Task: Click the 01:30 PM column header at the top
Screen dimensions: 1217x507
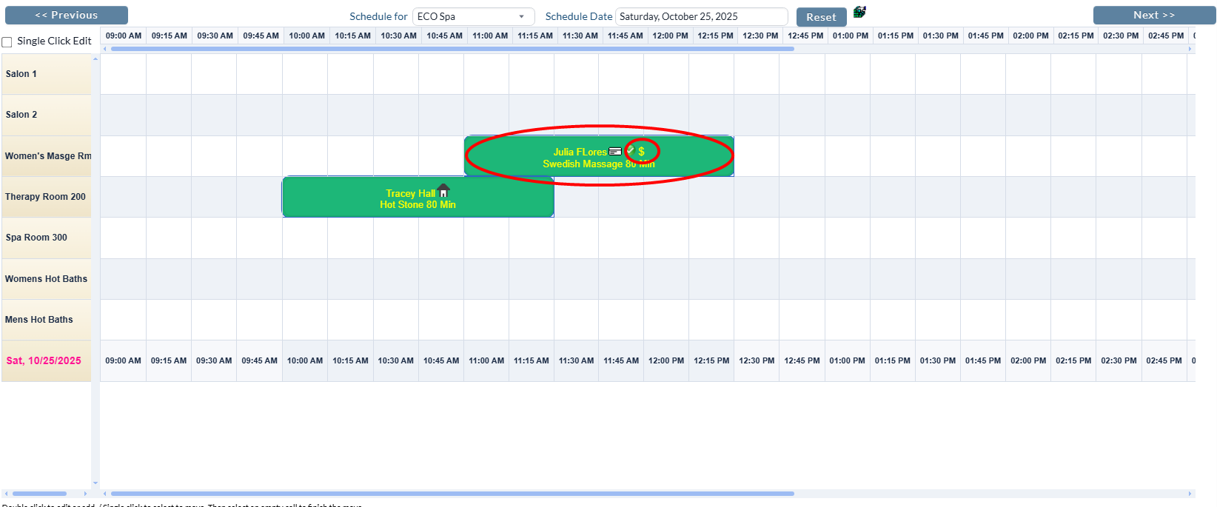Action: pyautogui.click(x=941, y=36)
